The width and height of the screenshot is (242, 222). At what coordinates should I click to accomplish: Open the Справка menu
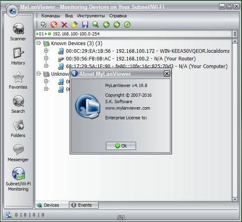pyautogui.click(x=118, y=16)
